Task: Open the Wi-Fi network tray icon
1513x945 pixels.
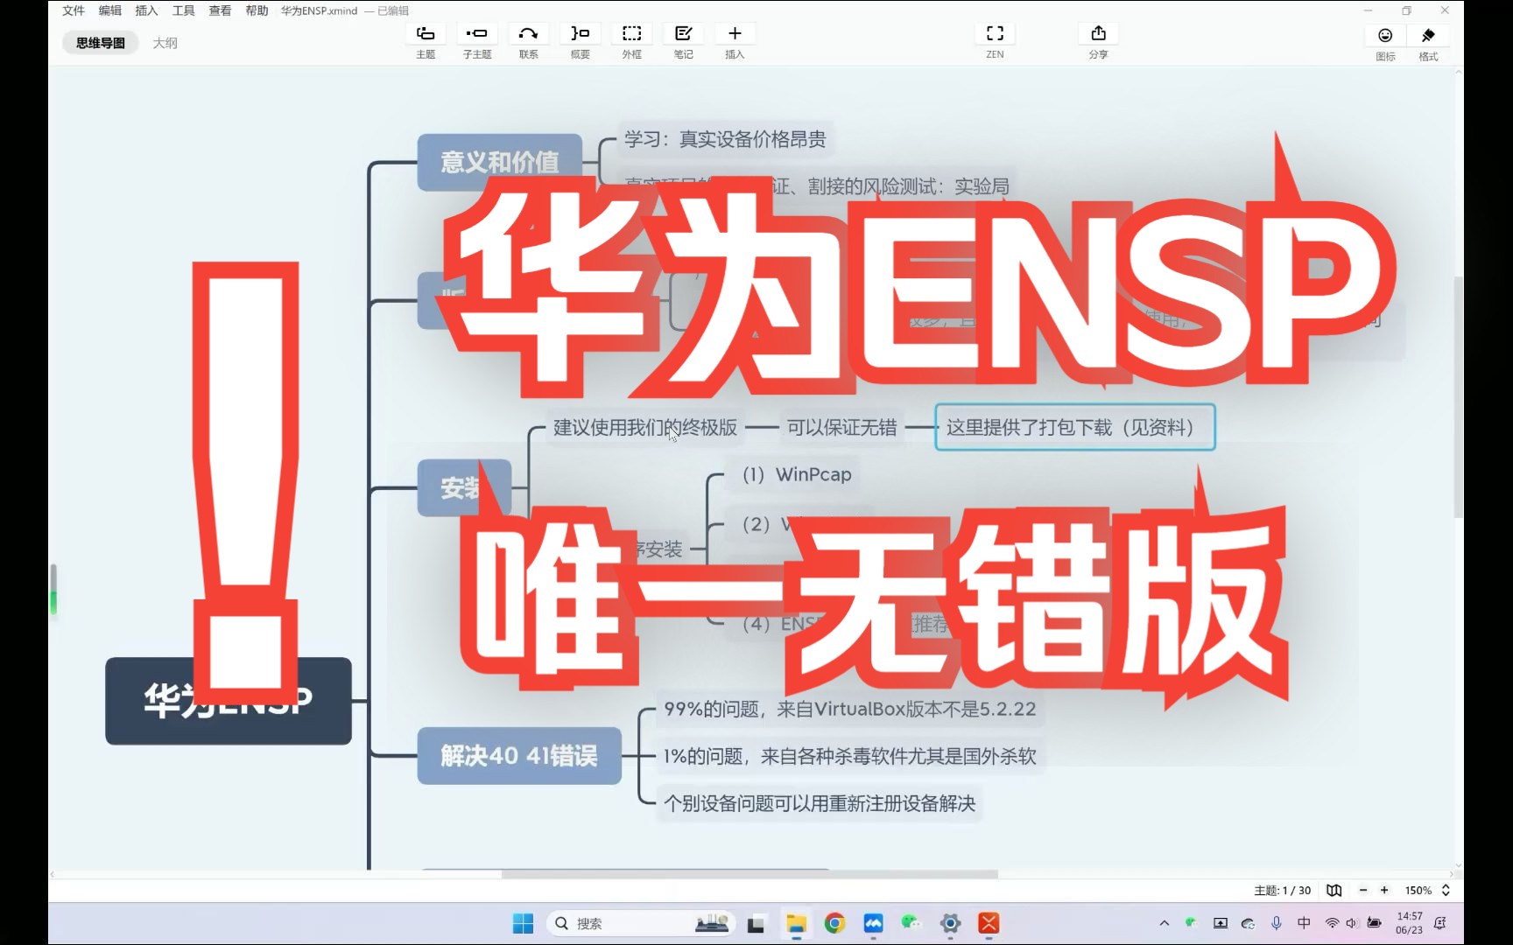Action: (1332, 923)
